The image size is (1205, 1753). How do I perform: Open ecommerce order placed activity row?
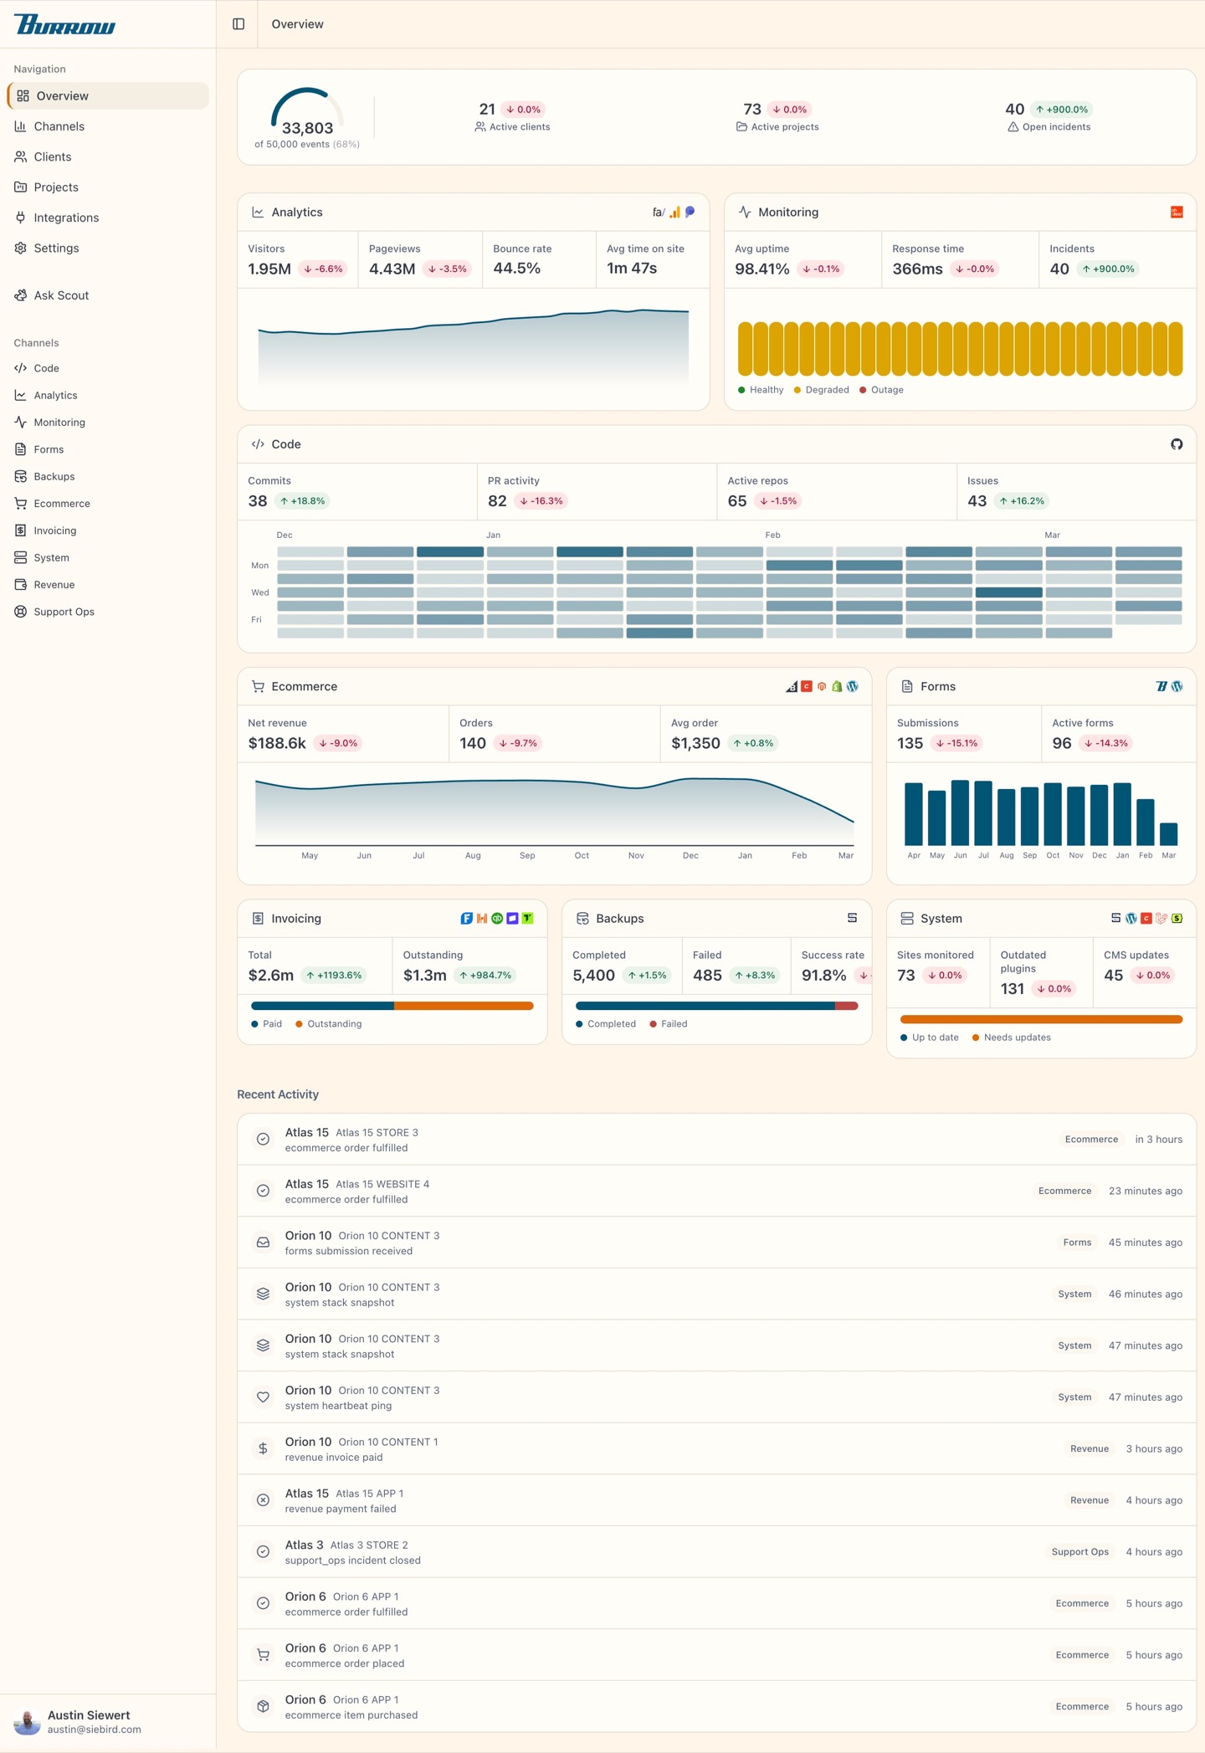click(x=717, y=1655)
